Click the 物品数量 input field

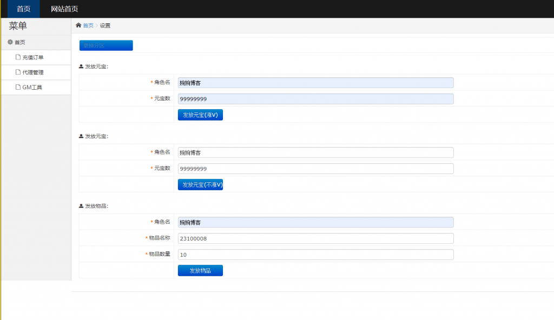(x=315, y=255)
